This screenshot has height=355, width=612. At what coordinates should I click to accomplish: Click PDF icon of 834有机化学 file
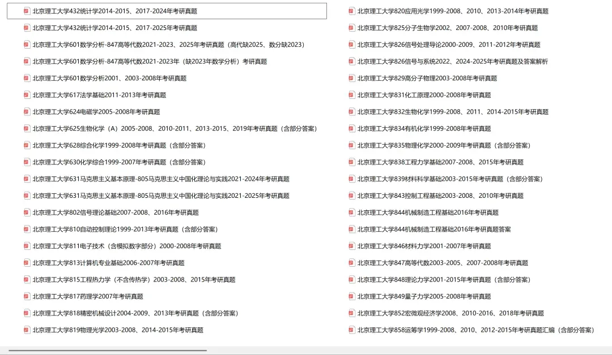click(351, 128)
